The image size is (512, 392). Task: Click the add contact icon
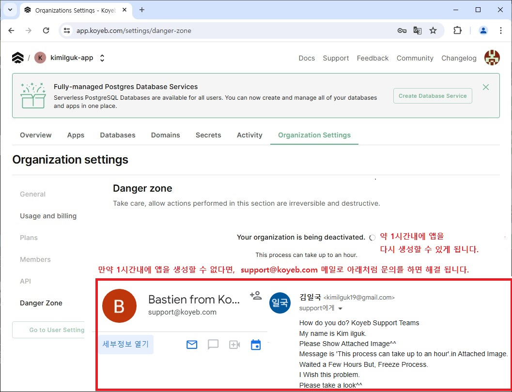pos(256,296)
